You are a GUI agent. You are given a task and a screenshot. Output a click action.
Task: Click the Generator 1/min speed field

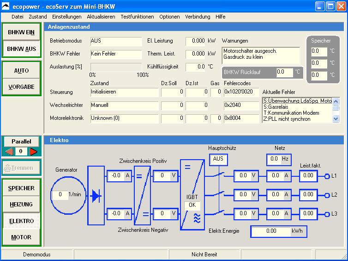(x=60, y=195)
